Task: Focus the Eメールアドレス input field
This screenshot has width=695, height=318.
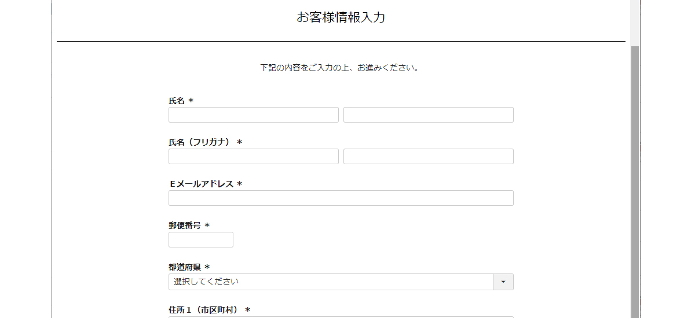Action: point(341,198)
